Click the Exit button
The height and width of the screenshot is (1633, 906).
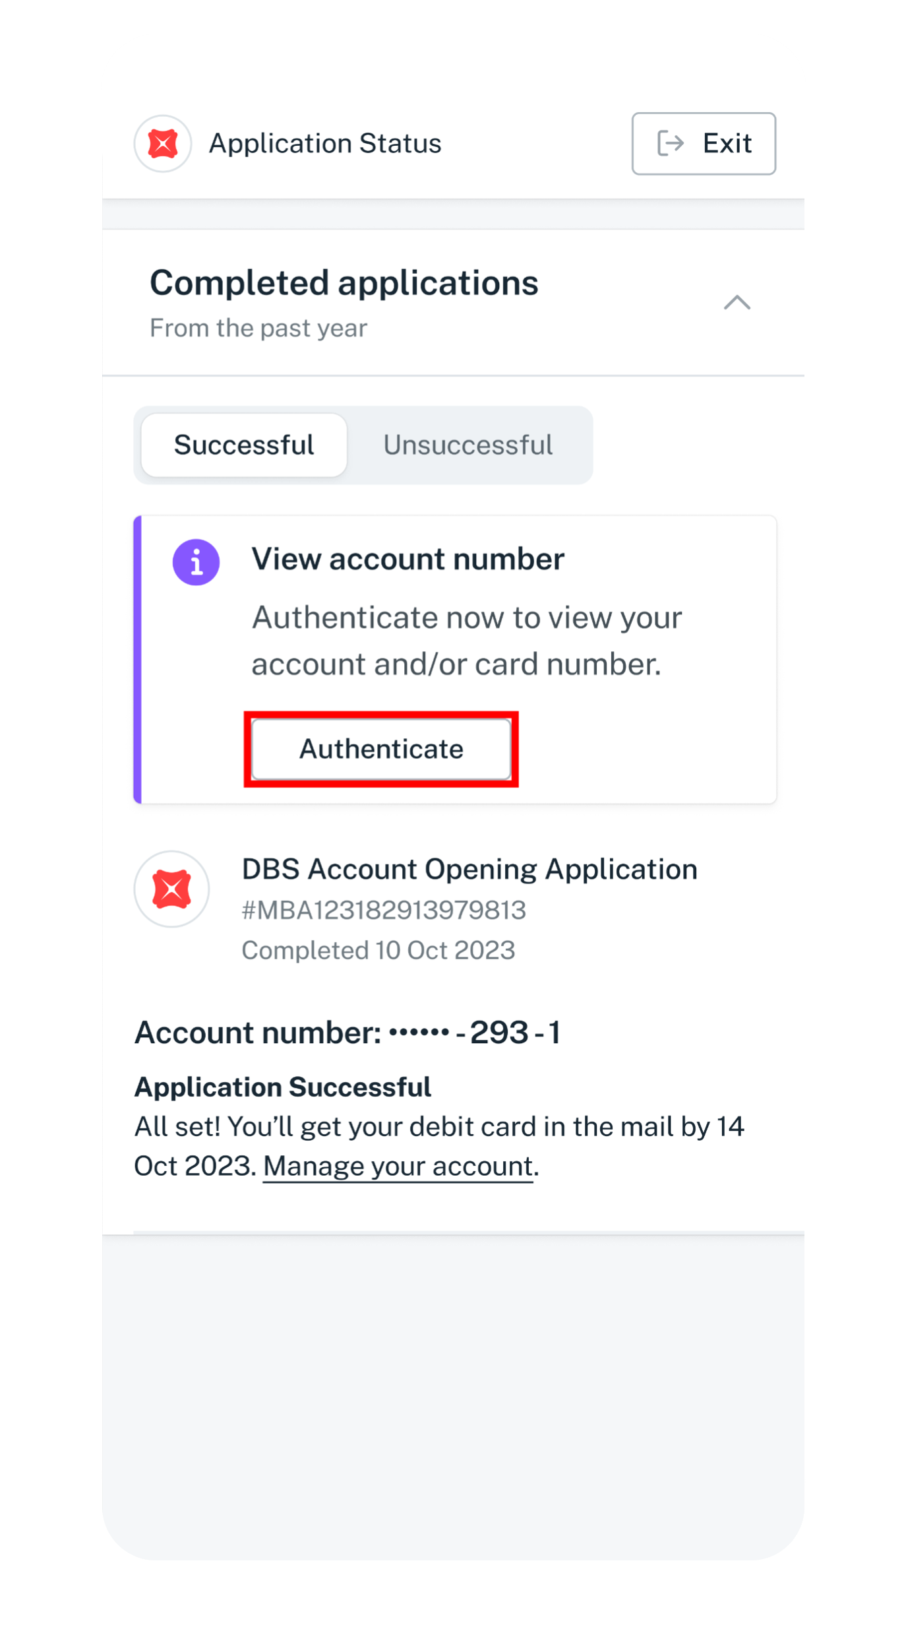pyautogui.click(x=704, y=143)
